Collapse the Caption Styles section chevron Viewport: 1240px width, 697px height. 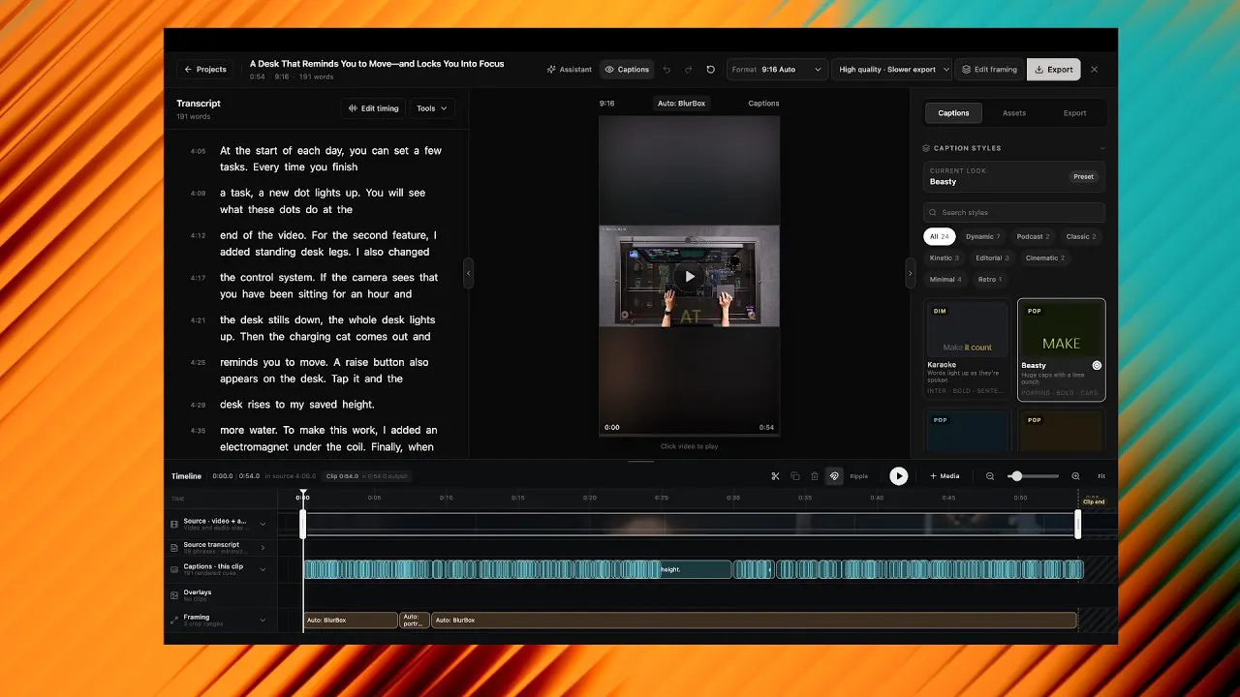click(1101, 148)
